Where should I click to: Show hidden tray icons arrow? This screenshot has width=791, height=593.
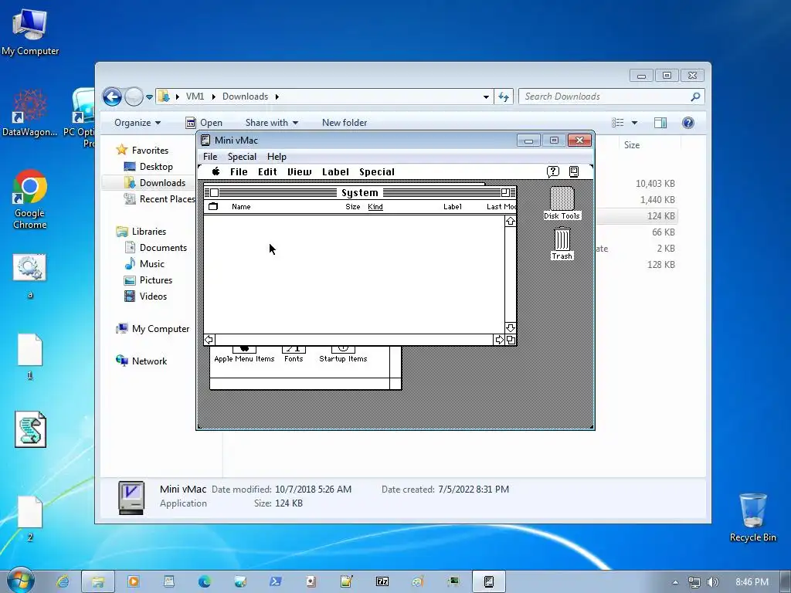675,582
